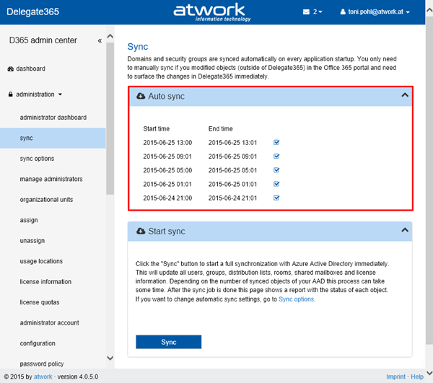This screenshot has height=383, width=433.
Task: Open dashboard in the sidebar
Action: 30,69
